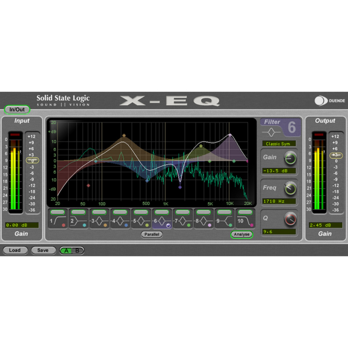Click the Input gain fader thumb at 0
The width and height of the screenshot is (348, 348).
click(x=32, y=160)
